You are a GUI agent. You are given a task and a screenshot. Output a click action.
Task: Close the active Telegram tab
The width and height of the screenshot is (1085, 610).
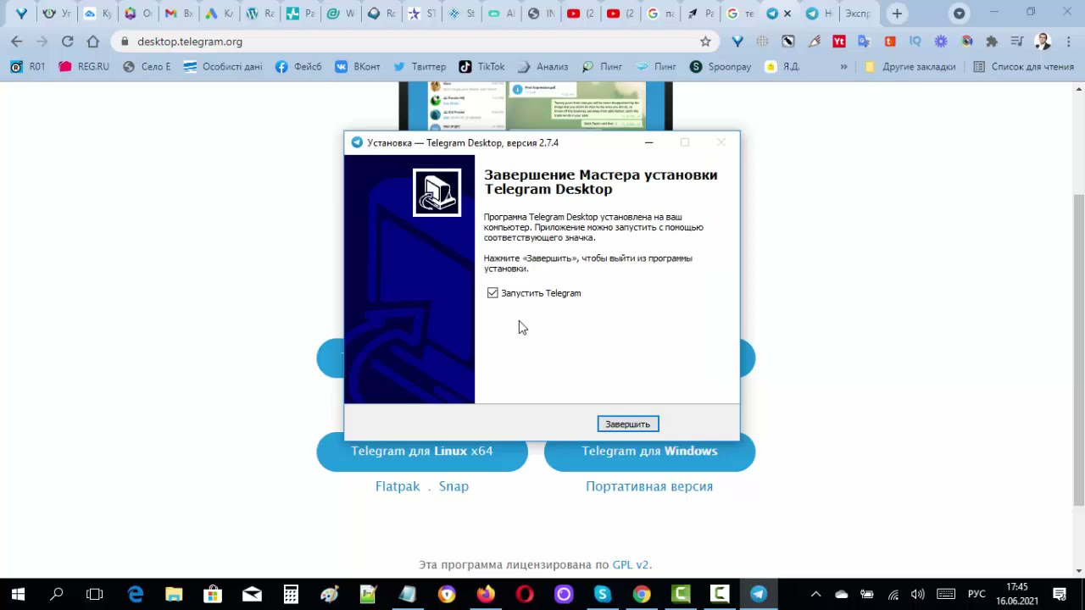coord(787,14)
